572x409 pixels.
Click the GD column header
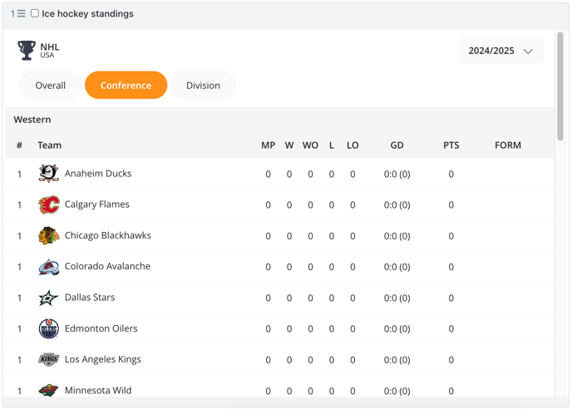[397, 145]
